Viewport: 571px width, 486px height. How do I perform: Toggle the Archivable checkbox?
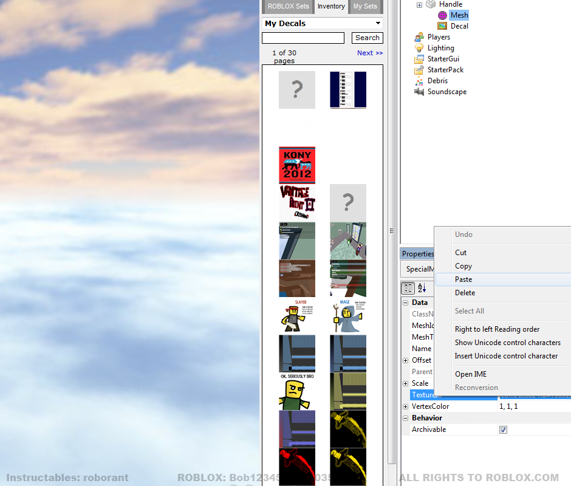(x=503, y=430)
